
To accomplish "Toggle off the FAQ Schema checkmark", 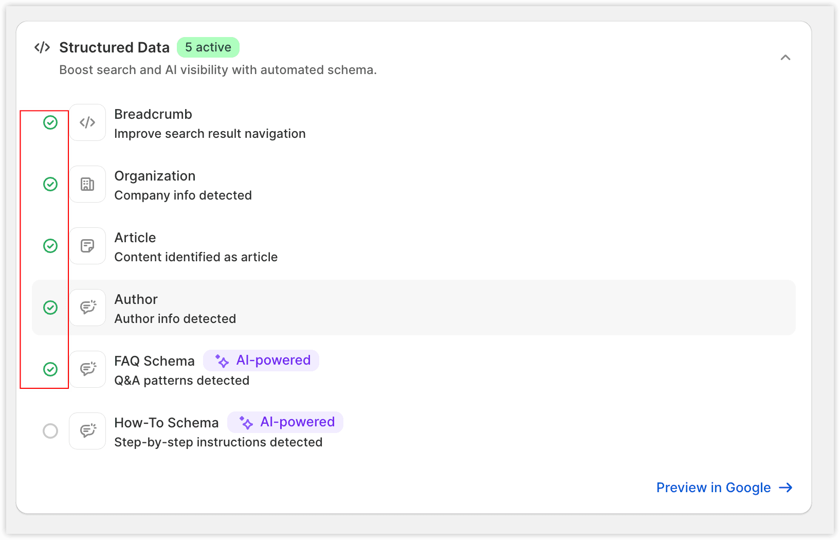I will [50, 369].
